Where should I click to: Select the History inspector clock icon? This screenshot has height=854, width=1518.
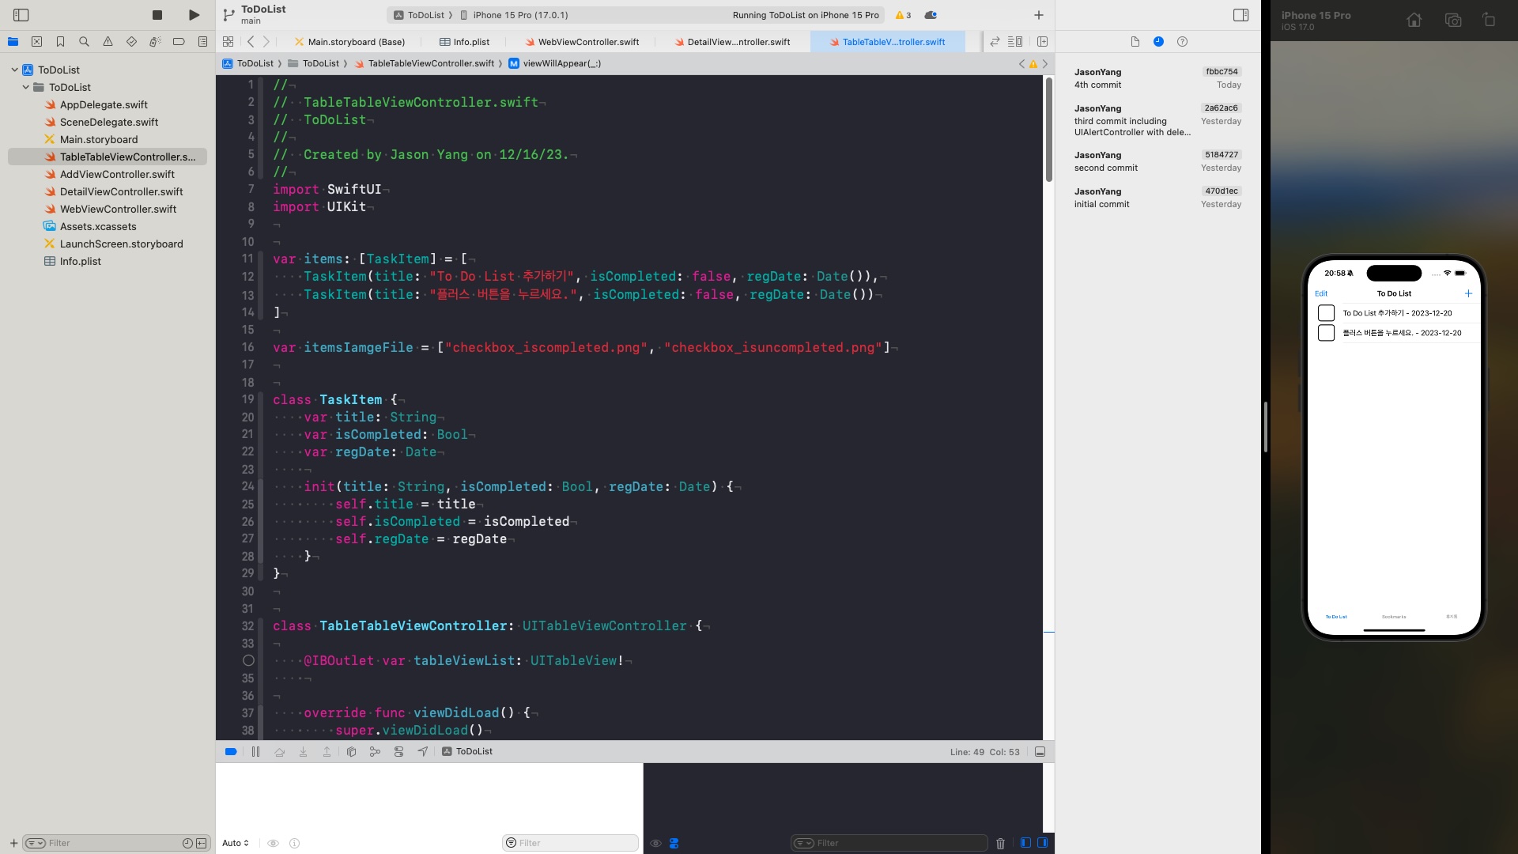1158,42
